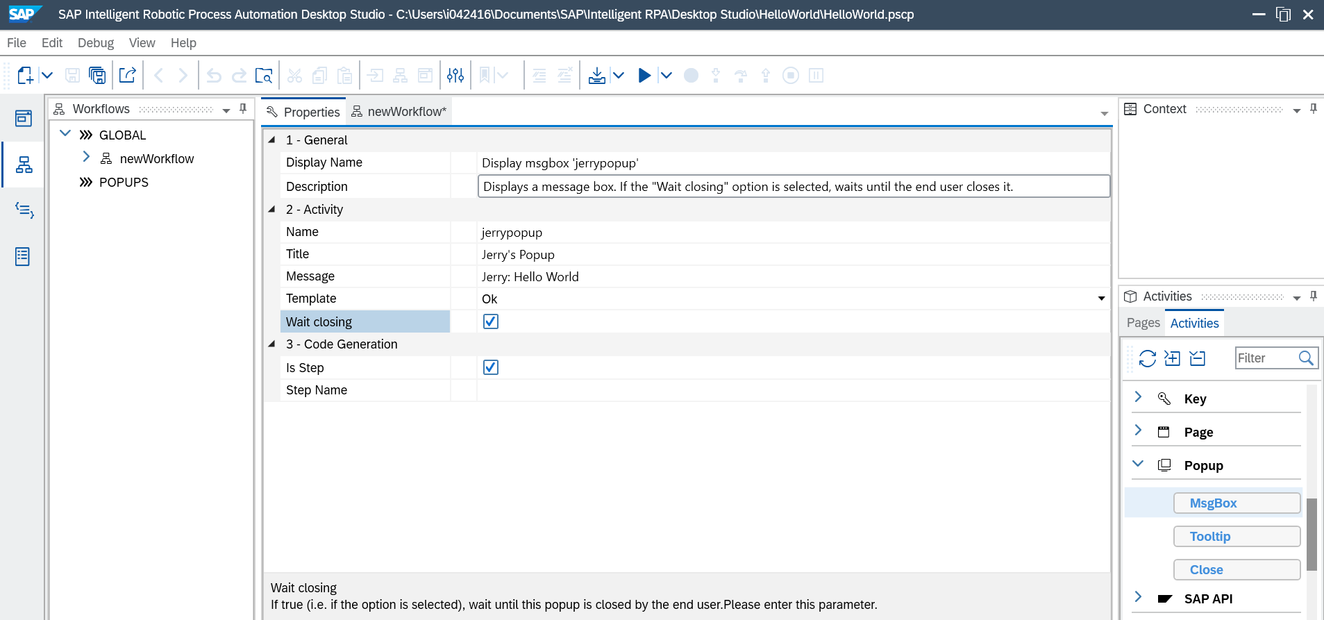Expand the newWorkflow tree node
Viewport: 1324px width, 620px height.
(86, 158)
